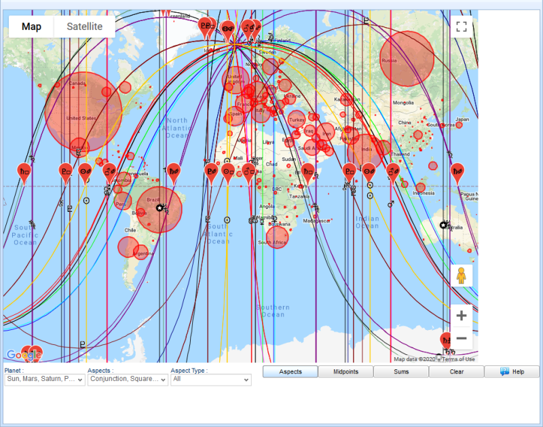Image resolution: width=543 pixels, height=427 pixels.
Task: Click the large red circle over Russia
Action: click(407, 59)
